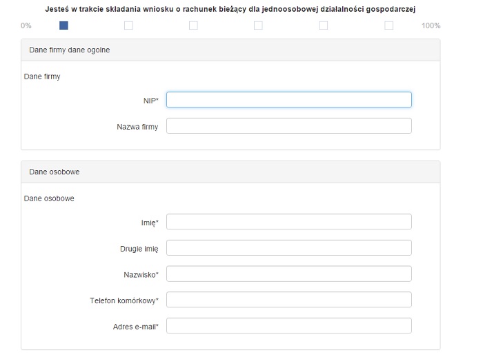Select the Imię input field
Screen dimensions: 483x359
(289, 221)
